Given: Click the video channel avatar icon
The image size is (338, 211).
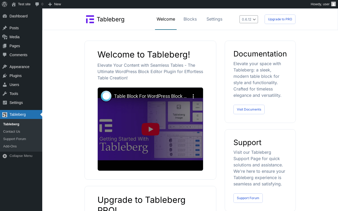Looking at the screenshot, I should 106,96.
